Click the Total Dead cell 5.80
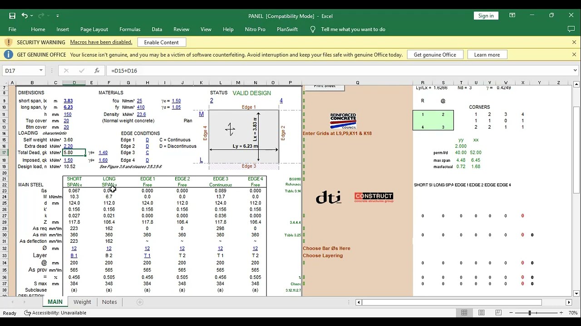581x326 pixels. click(x=74, y=153)
